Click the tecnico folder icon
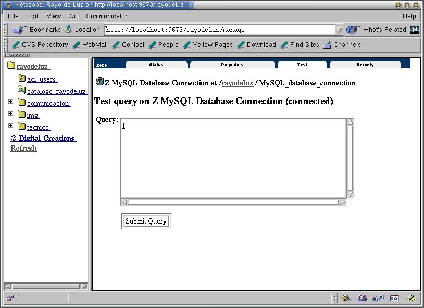 point(22,126)
